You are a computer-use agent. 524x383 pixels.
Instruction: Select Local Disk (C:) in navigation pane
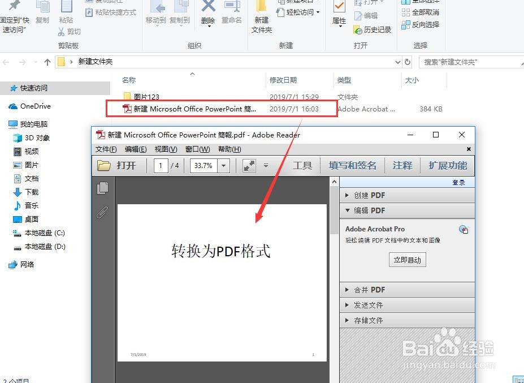39,233
